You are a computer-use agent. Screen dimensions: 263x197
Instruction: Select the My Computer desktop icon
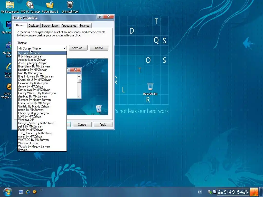coord(6,27)
